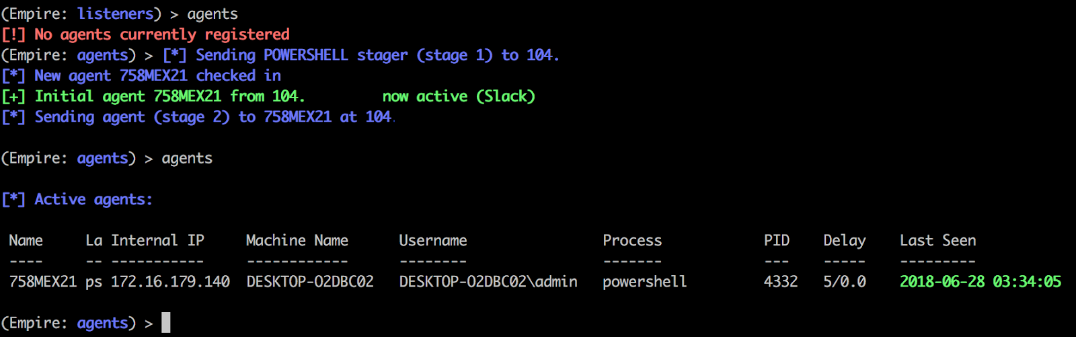This screenshot has width=1076, height=337.
Task: Click the green "now active (Slack)" text
Action: [459, 96]
